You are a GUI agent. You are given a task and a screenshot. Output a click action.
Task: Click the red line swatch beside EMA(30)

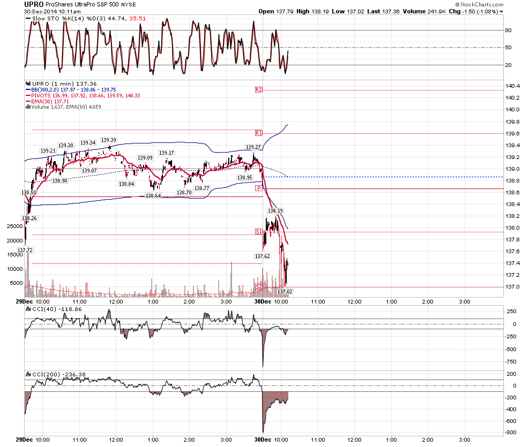tap(28, 101)
